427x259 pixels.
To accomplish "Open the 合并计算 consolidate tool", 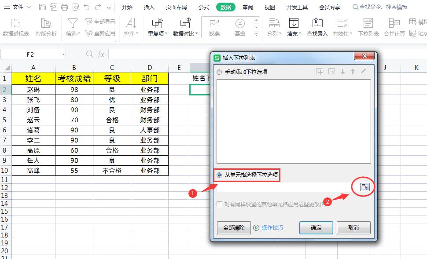I will pyautogui.click(x=394, y=27).
